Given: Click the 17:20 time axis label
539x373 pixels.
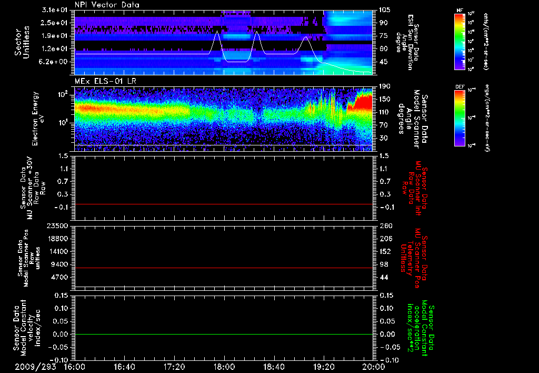Looking at the screenshot, I should [174, 367].
